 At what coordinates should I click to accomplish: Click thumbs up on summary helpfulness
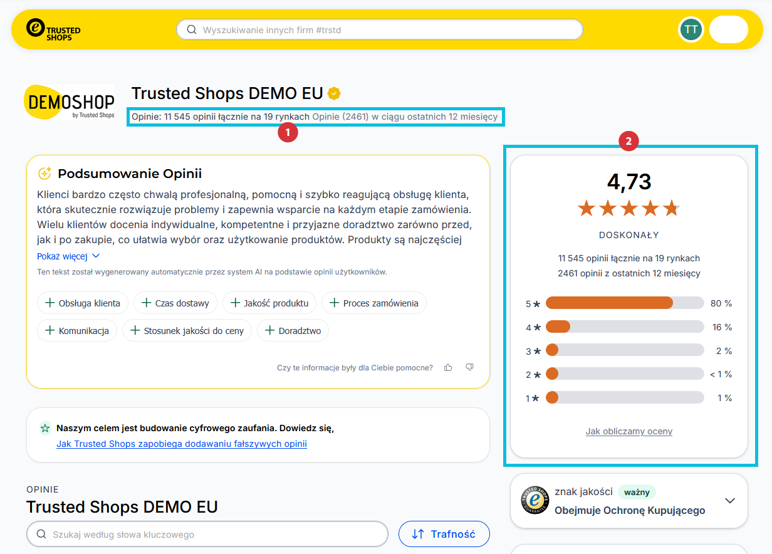coord(448,367)
